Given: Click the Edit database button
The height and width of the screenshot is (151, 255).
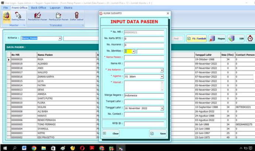Looking at the screenshot, I should 236,38.
